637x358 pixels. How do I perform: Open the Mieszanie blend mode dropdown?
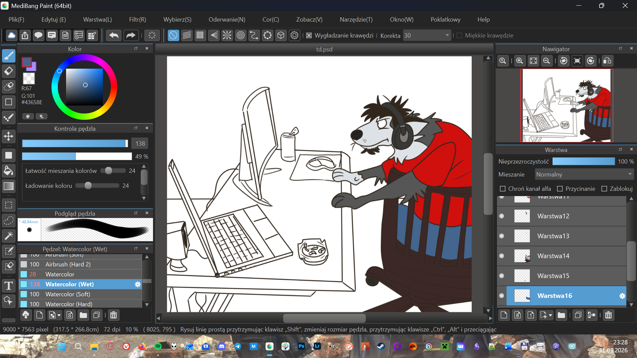click(x=584, y=175)
